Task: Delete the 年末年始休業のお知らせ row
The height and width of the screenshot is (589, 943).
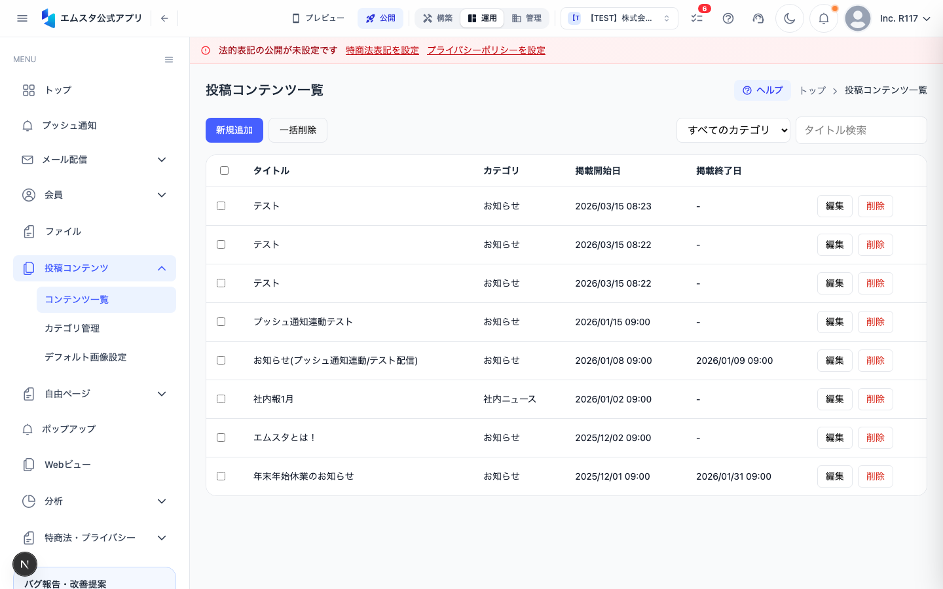Action: (876, 476)
